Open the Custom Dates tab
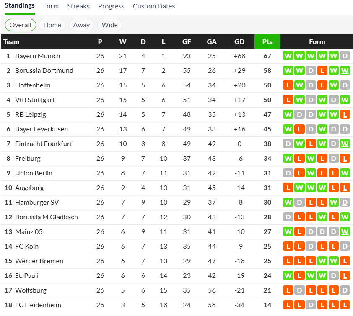Viewport: 353px width, 316px height. coord(154,6)
